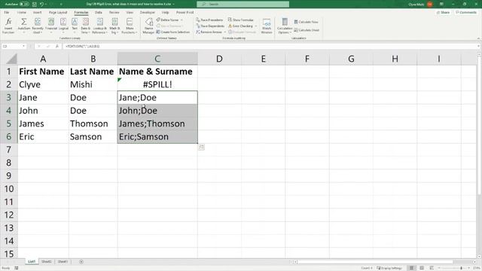482x271 pixels.
Task: Click into the formula bar text
Action: tap(270, 46)
